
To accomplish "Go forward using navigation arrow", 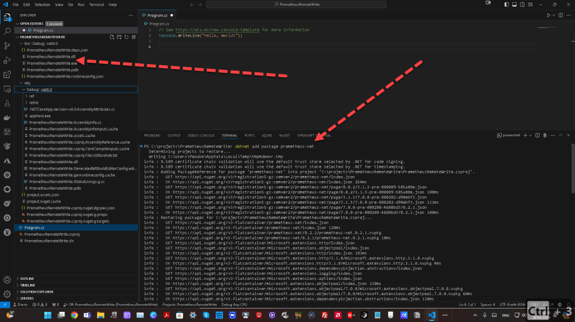I will click(200, 4).
